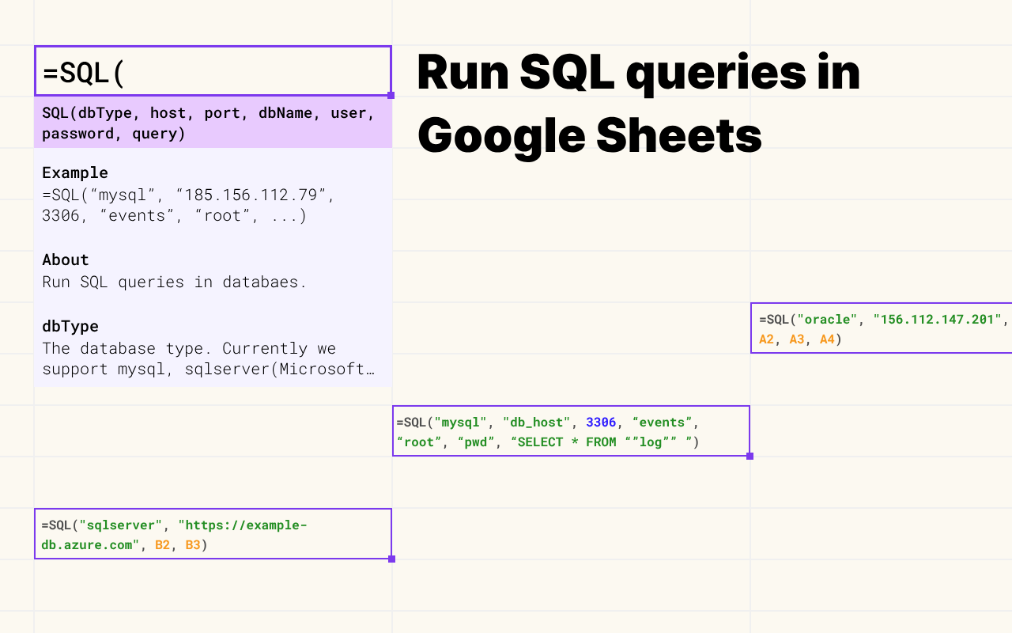Select the cell with mysql db_host formula
1012x633 pixels.
(571, 431)
